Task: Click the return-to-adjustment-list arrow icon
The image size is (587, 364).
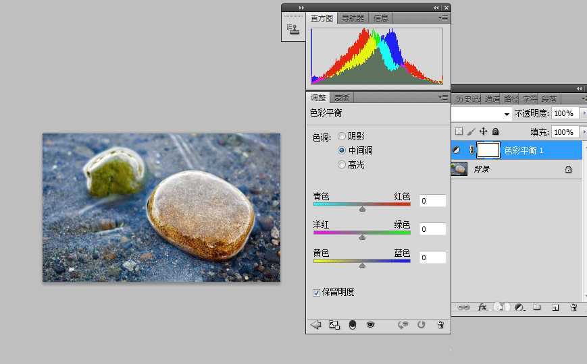Action: [x=315, y=325]
